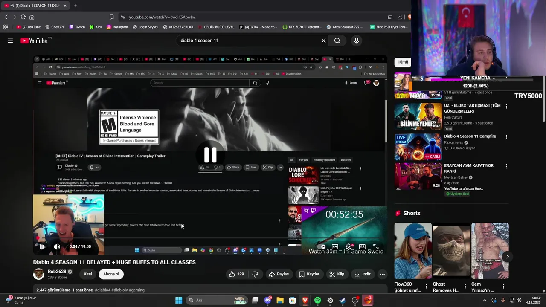Download video via İndir button
The height and width of the screenshot is (307, 546).
tap(363, 274)
